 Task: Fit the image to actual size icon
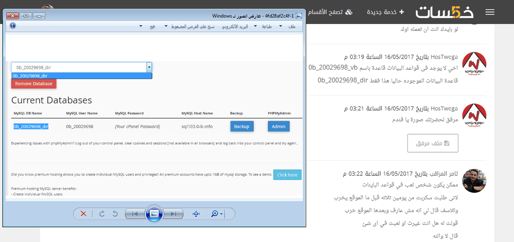[196, 214]
